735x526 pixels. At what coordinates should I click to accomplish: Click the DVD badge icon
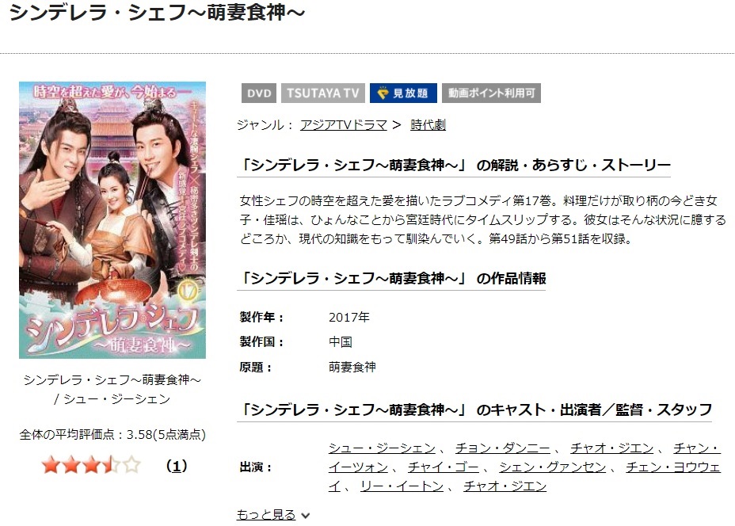pyautogui.click(x=259, y=93)
